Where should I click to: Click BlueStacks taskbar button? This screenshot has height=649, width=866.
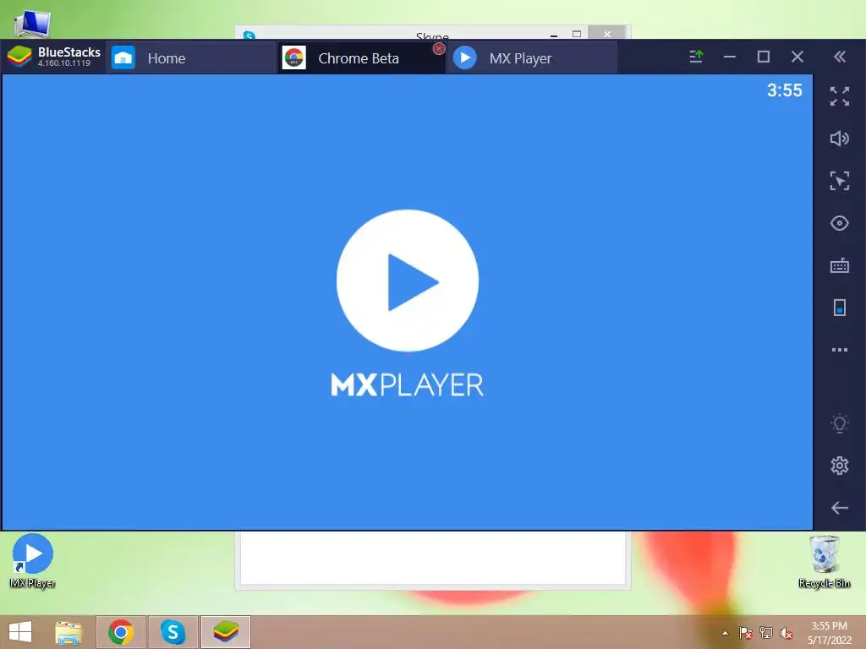225,632
